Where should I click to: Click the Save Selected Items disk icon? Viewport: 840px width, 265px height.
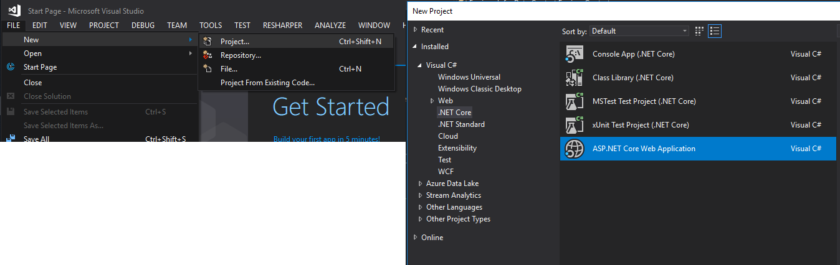tap(11, 112)
